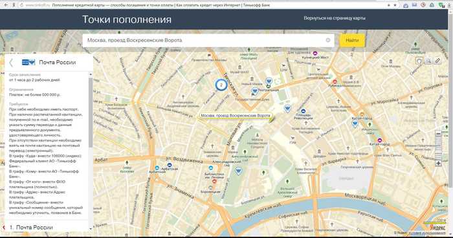This screenshot has width=453, height=238.
Task: Click the Яндекс logo on the map
Action: coord(437,228)
